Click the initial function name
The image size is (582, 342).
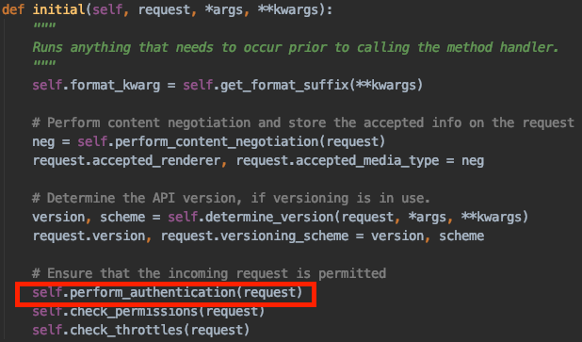58,9
